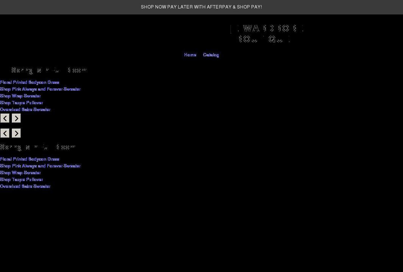Shop the Pink Always and Forever Sweater
This screenshot has width=403, height=272.
(x=40, y=89)
